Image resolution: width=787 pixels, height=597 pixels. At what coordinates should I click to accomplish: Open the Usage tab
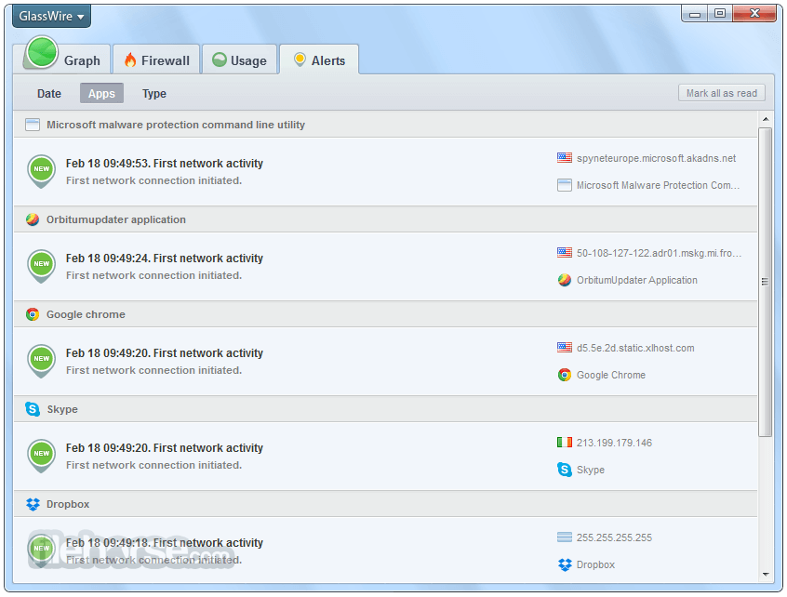point(239,60)
